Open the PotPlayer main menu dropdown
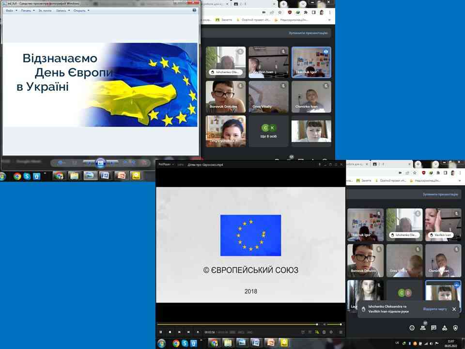Image resolution: width=465 pixels, height=349 pixels. click(x=166, y=164)
